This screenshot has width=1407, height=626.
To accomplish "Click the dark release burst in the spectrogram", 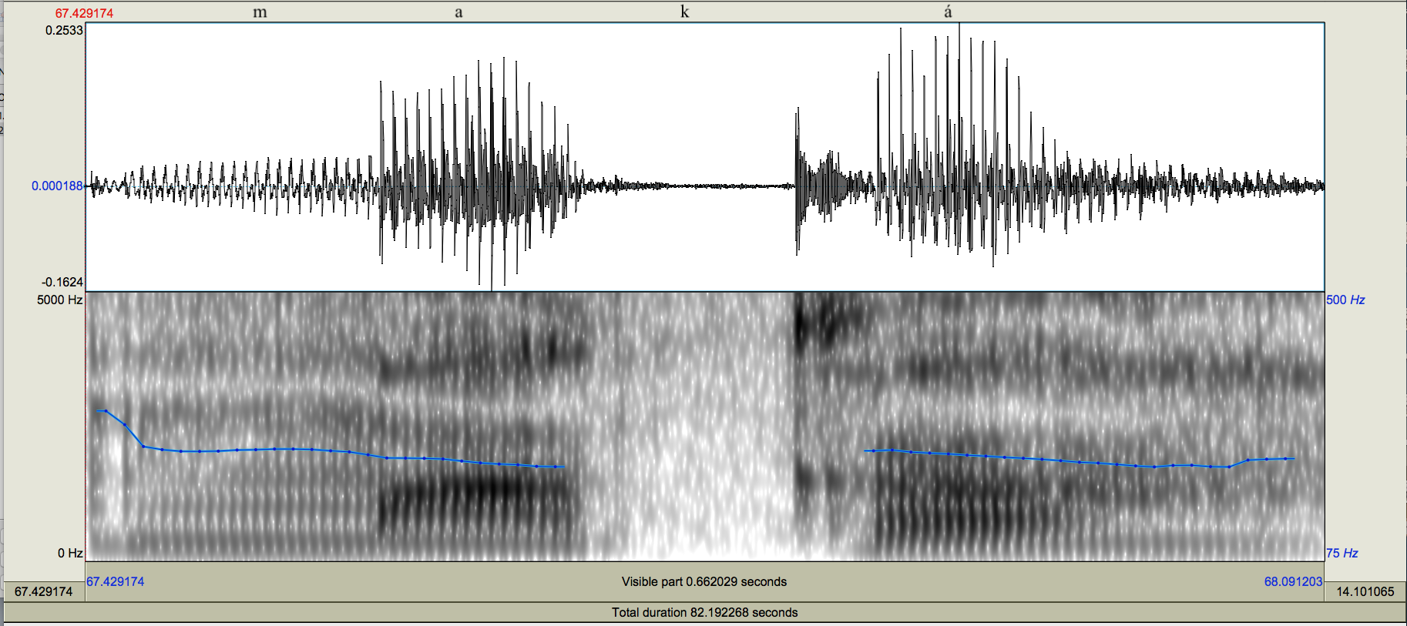I will click(805, 323).
